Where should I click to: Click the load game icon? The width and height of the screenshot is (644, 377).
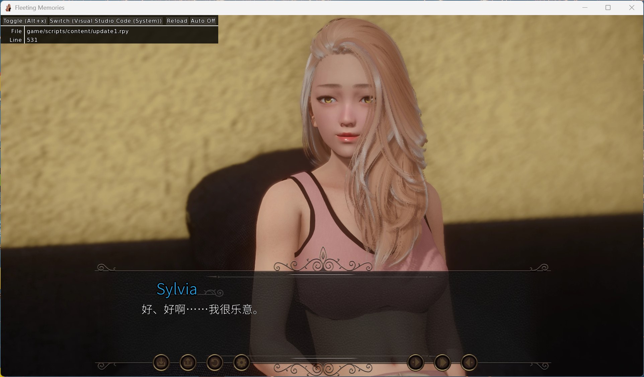188,362
